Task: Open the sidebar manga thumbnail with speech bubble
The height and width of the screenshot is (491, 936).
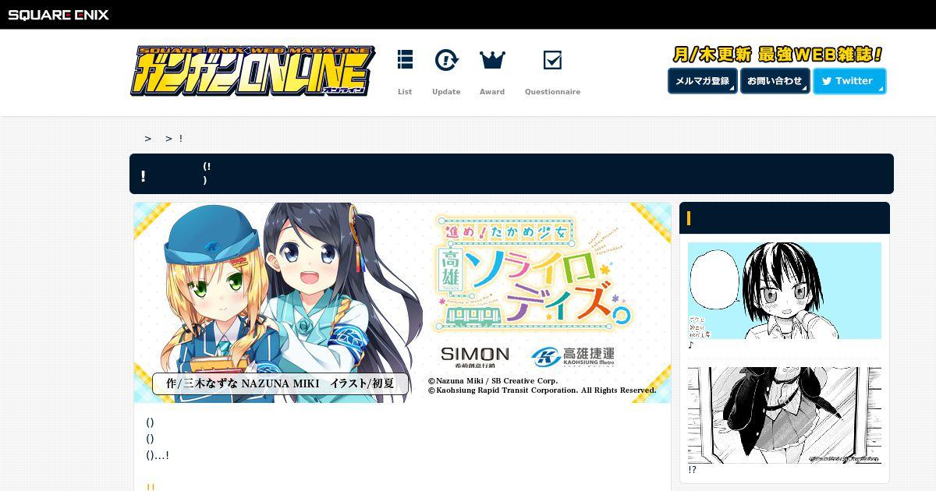Action: coord(785,291)
